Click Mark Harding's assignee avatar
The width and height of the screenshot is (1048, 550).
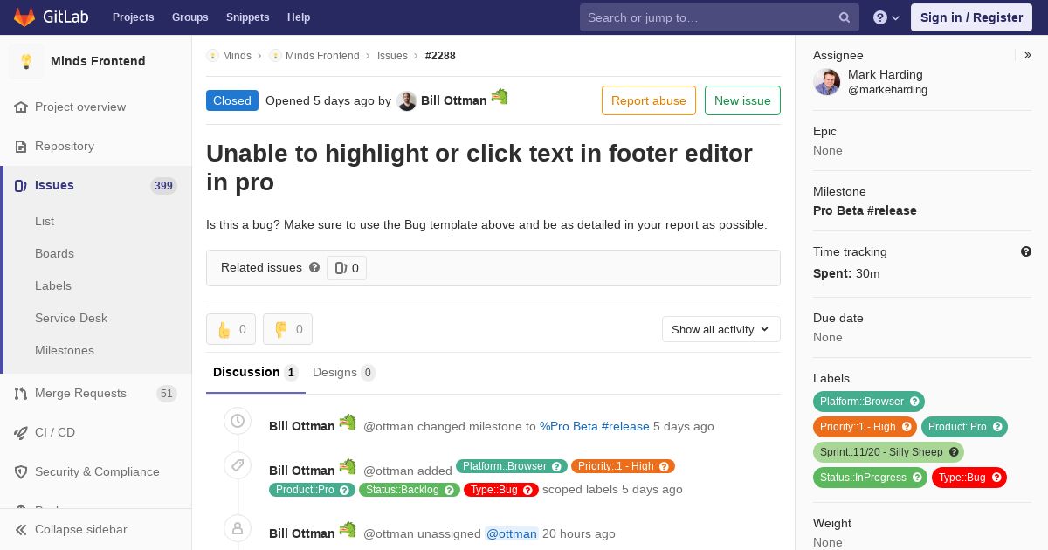(x=826, y=82)
